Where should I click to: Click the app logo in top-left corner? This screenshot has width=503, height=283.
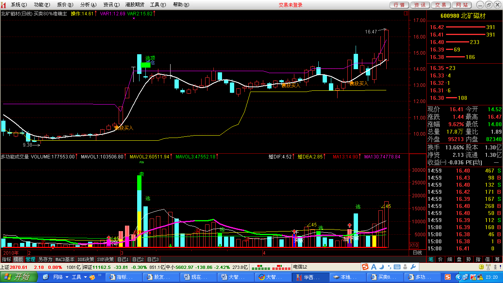coord(4,5)
